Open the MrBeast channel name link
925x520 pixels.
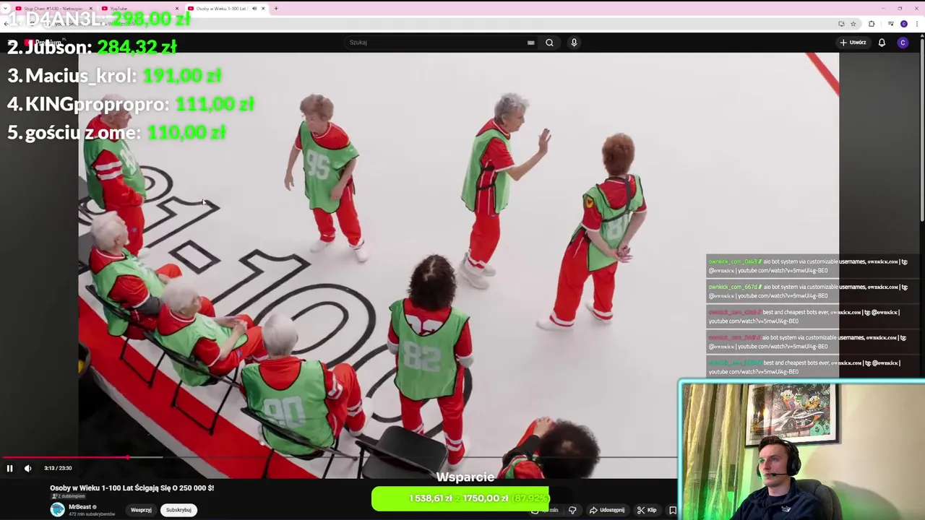coord(79,507)
